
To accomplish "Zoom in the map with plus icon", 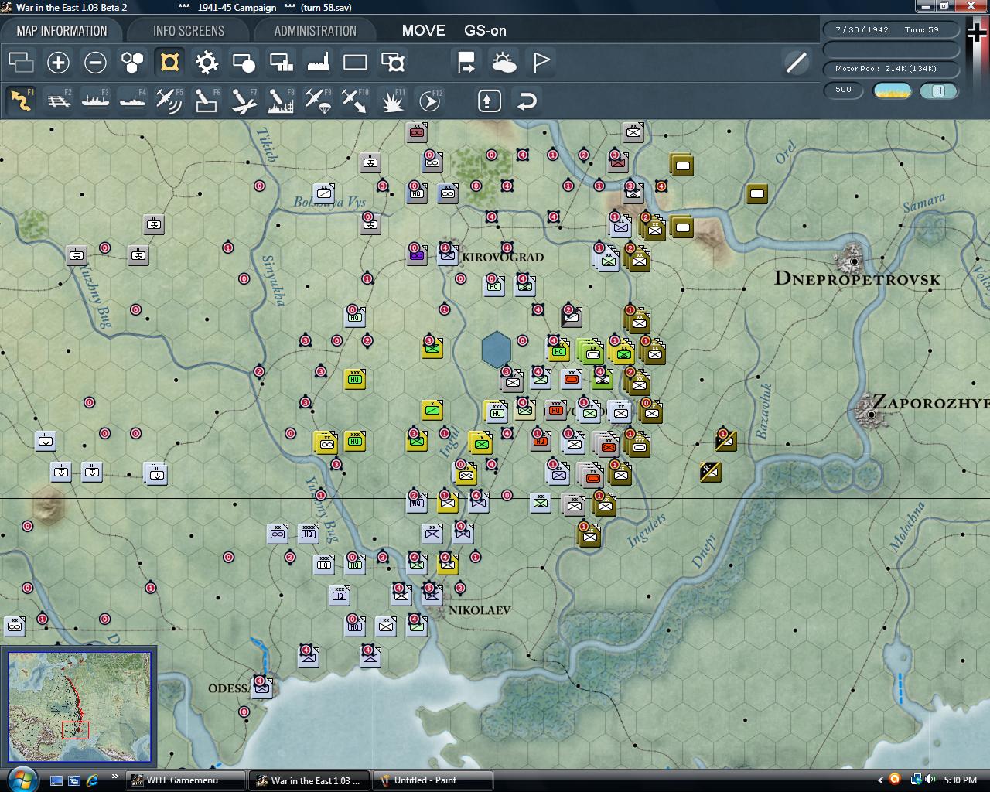I will click(x=58, y=62).
